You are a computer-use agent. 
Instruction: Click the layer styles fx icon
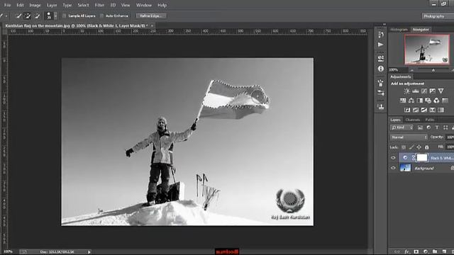click(x=406, y=252)
